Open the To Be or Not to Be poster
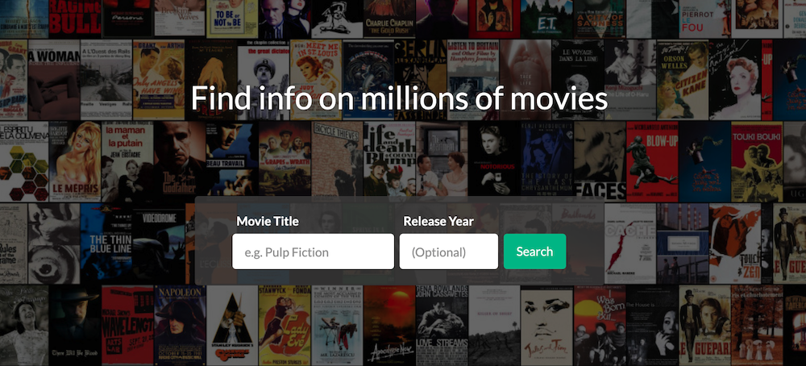806x366 pixels. pyautogui.click(x=232, y=19)
